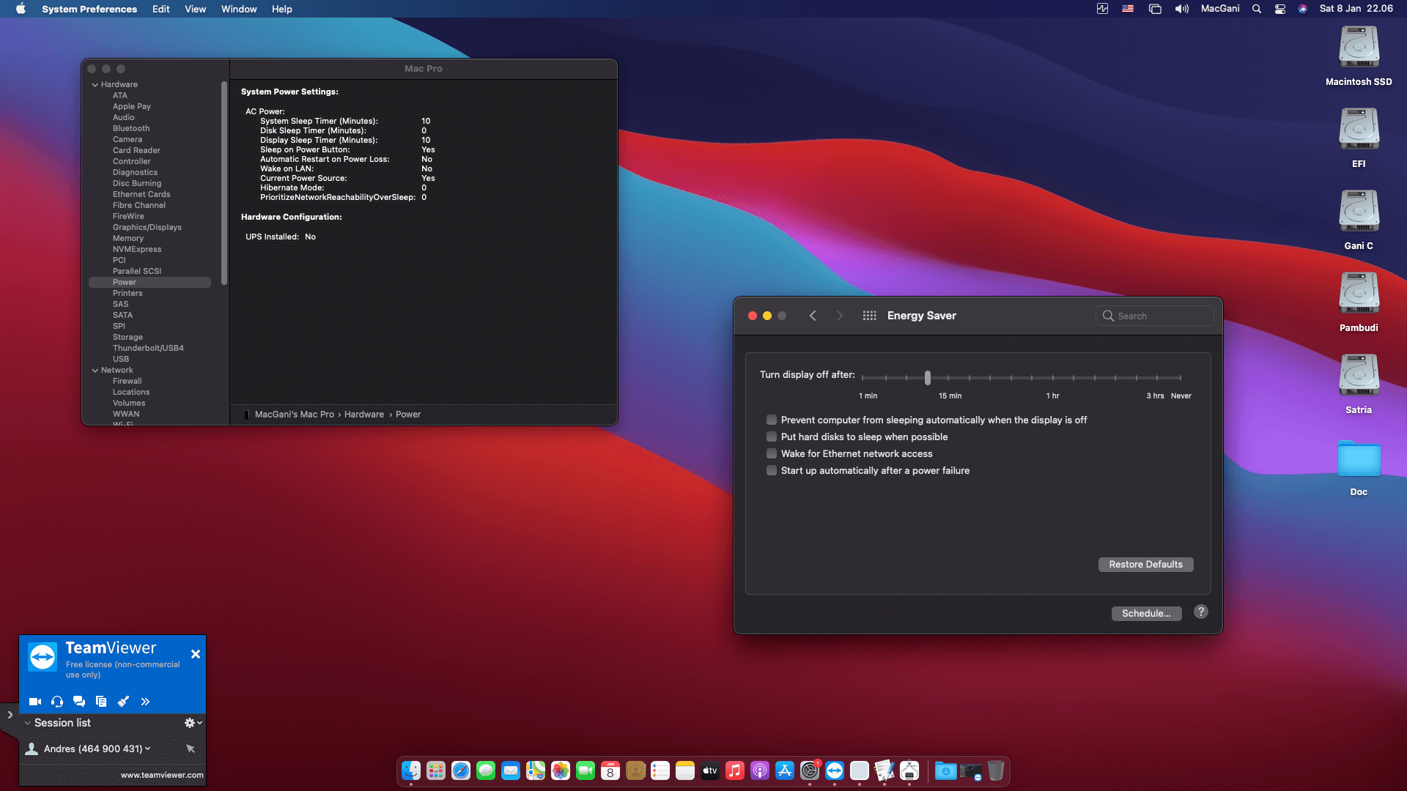Collapse the Hardware section in system report
1407x791 pixels.
[95, 83]
